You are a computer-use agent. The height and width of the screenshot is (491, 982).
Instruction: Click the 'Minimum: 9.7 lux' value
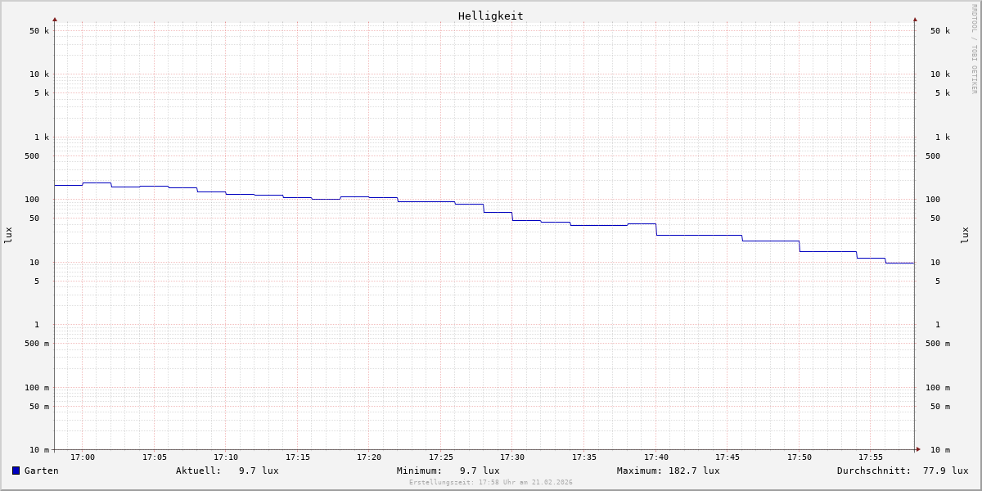(448, 471)
